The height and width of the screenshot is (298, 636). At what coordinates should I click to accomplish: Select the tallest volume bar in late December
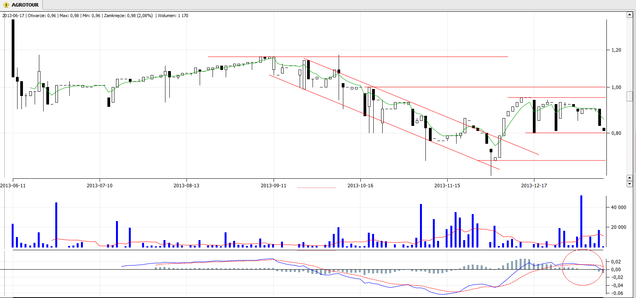click(581, 221)
